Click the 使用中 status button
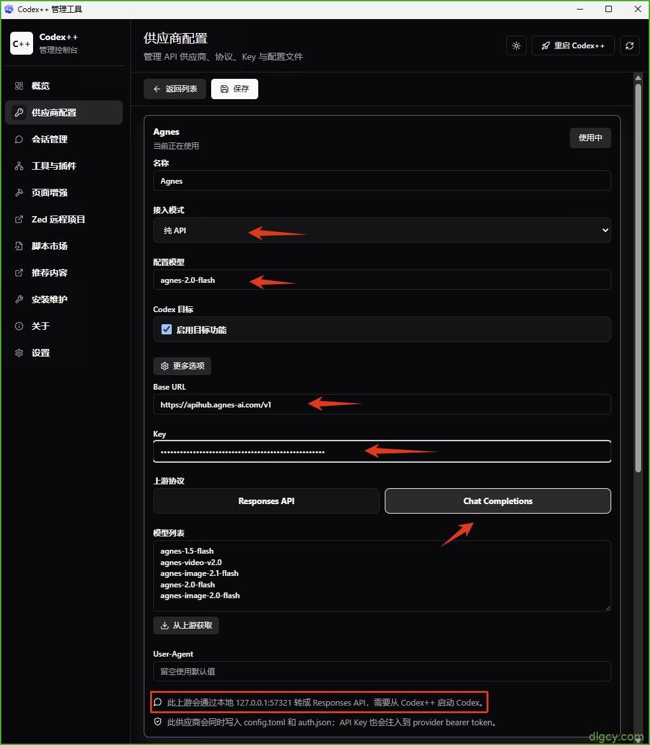 (590, 138)
